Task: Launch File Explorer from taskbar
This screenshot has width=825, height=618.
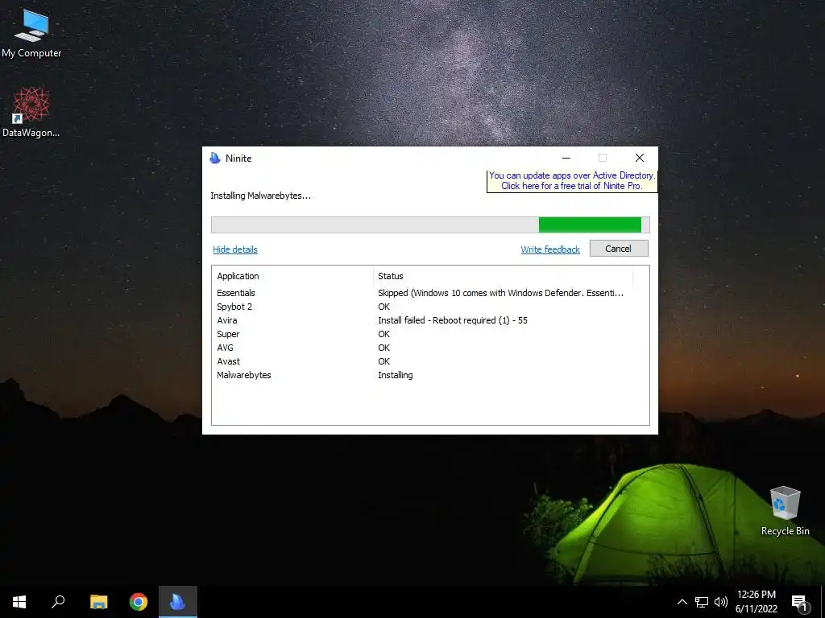Action: pyautogui.click(x=98, y=602)
